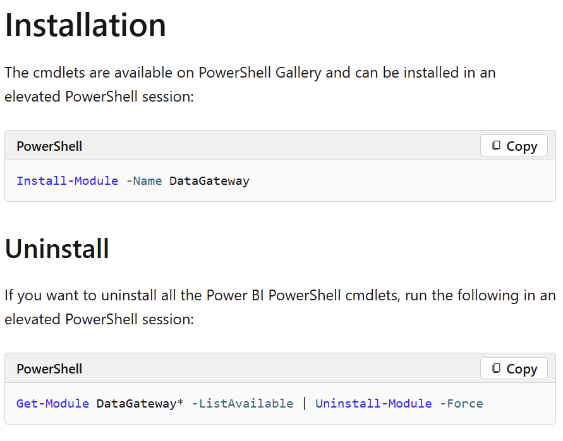Click the clipboard icon on the second Copy button
The width and height of the screenshot is (563, 441).
pos(497,368)
